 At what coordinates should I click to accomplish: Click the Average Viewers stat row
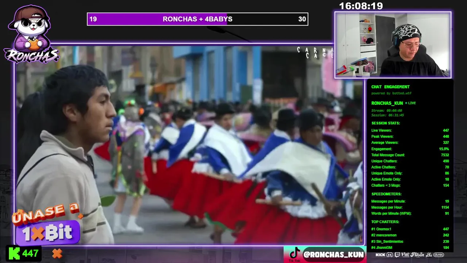click(x=410, y=143)
